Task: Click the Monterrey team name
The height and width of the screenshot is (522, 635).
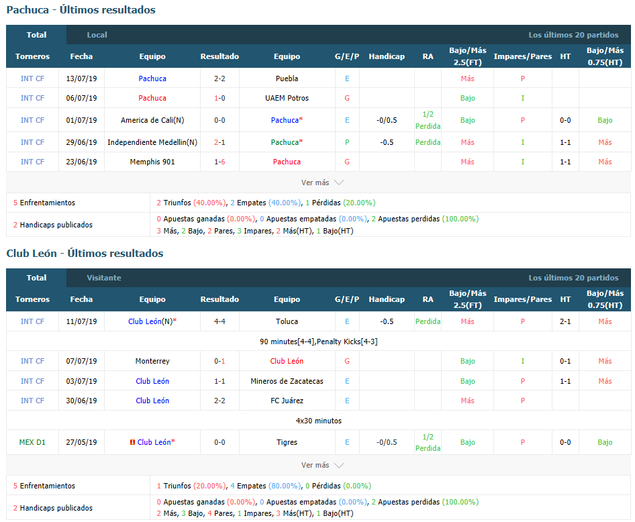Action: tap(152, 361)
